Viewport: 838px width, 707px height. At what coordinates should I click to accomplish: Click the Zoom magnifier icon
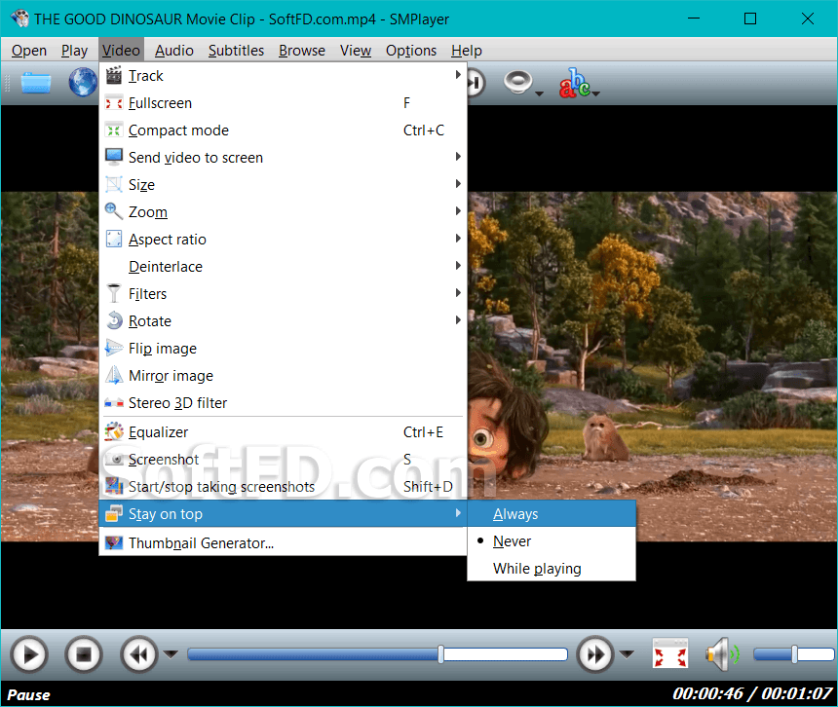coord(114,211)
